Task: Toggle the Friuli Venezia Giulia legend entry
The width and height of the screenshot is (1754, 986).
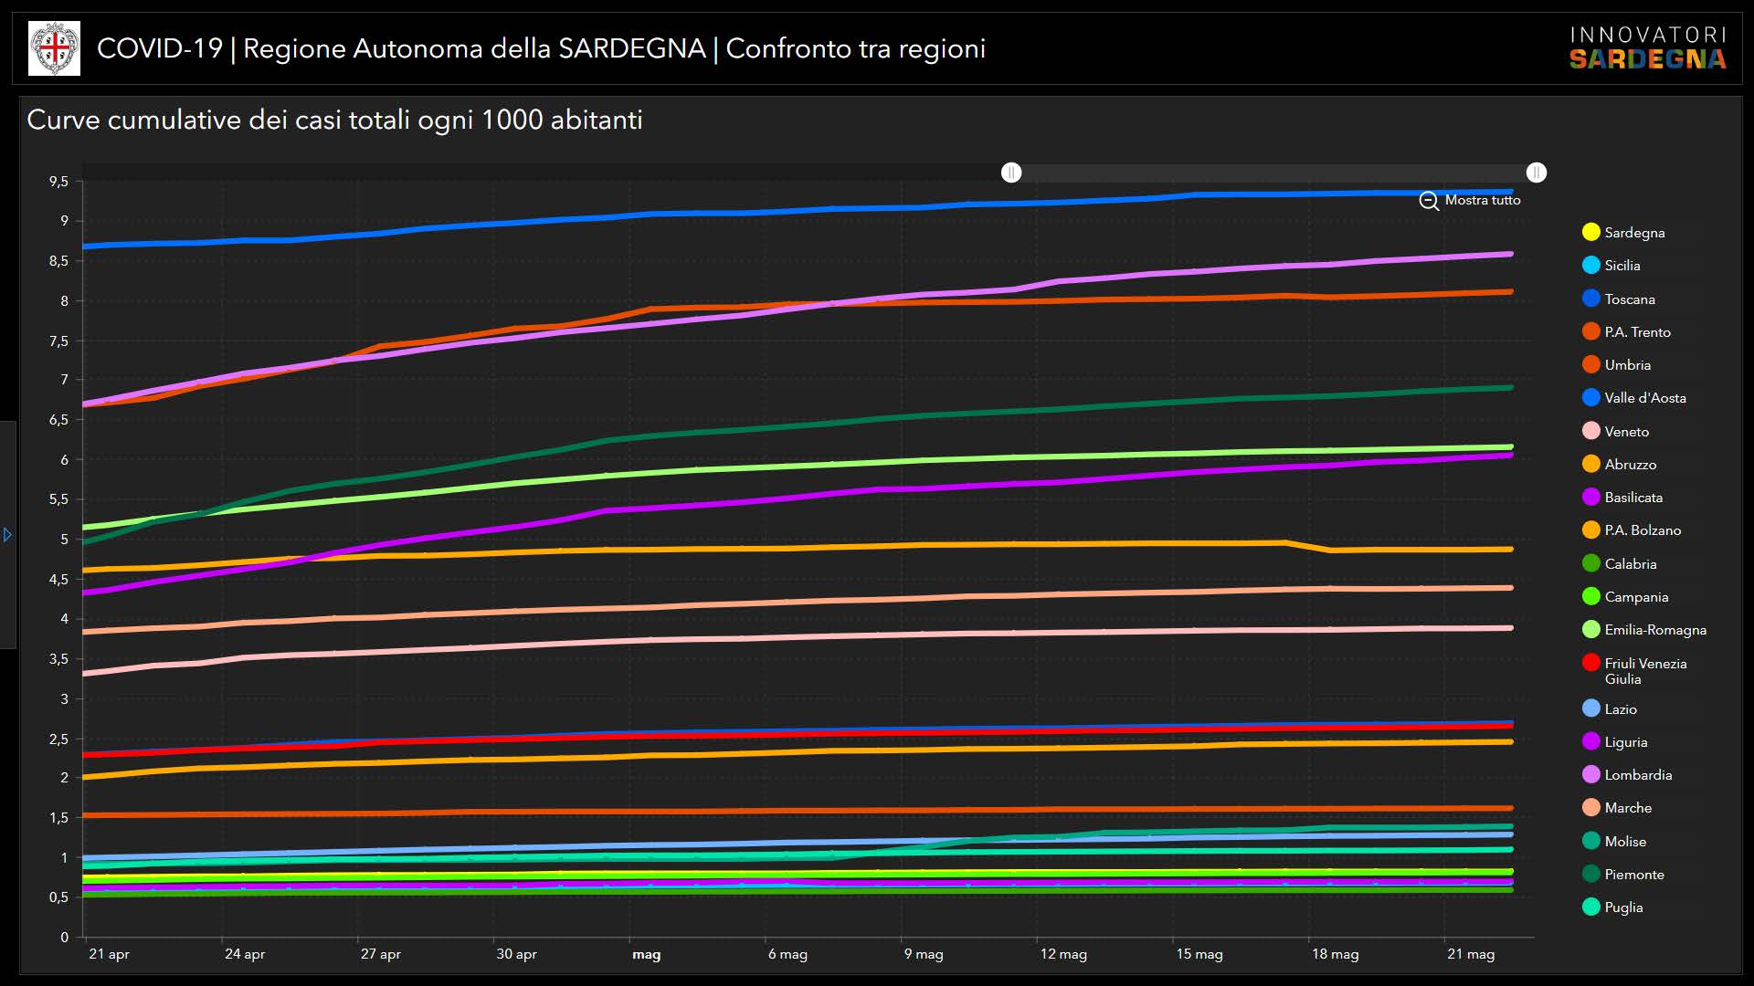Action: [1591, 664]
